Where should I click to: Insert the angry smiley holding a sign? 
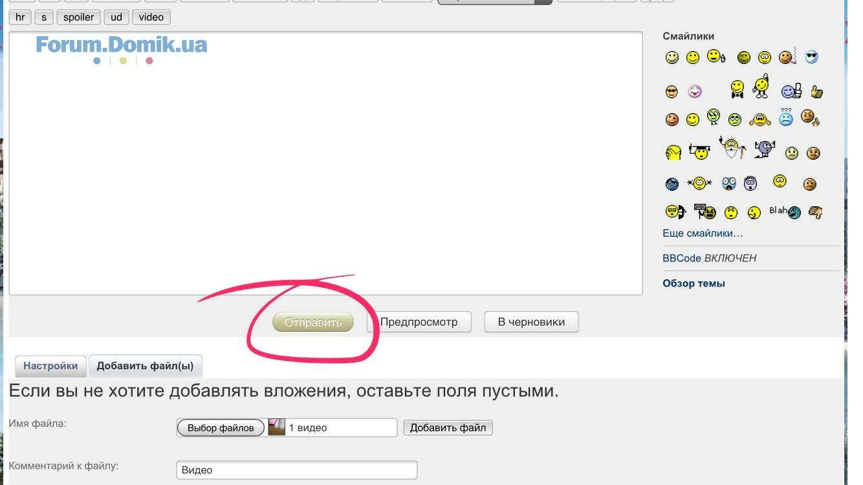pyautogui.click(x=705, y=211)
